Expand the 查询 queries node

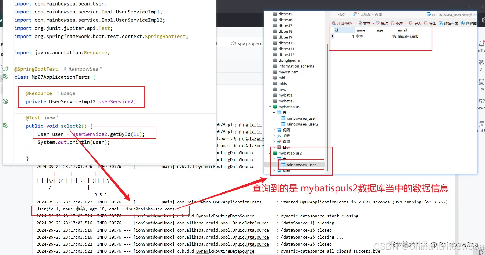tap(274, 142)
